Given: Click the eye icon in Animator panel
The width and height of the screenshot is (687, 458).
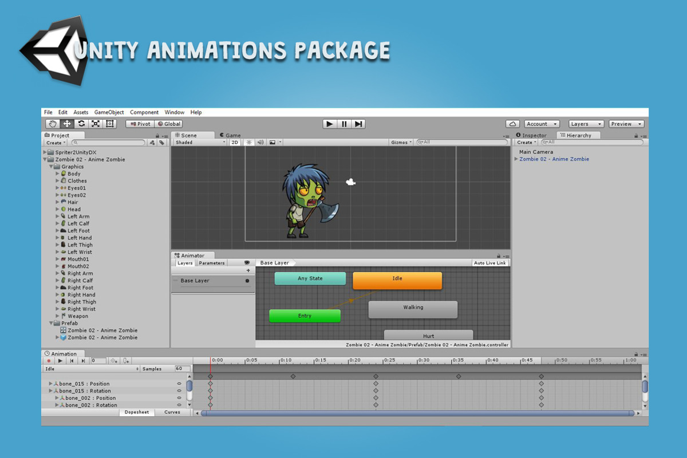Looking at the screenshot, I should (247, 263).
